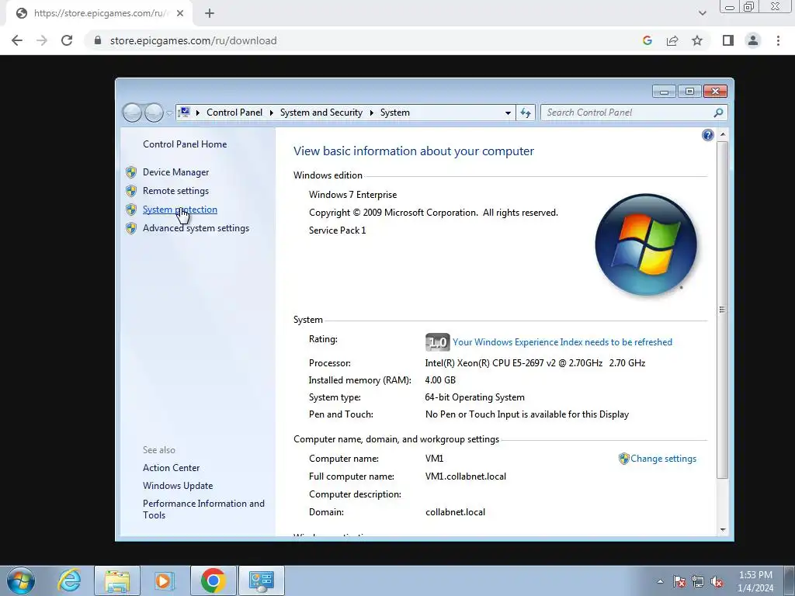
Task: Expand Chrome tab search chevron
Action: coord(702,13)
